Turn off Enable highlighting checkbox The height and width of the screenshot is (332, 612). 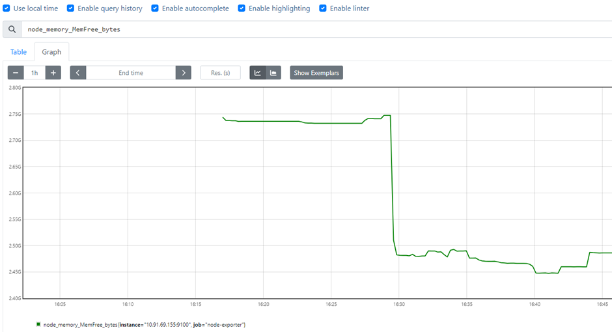coord(242,8)
